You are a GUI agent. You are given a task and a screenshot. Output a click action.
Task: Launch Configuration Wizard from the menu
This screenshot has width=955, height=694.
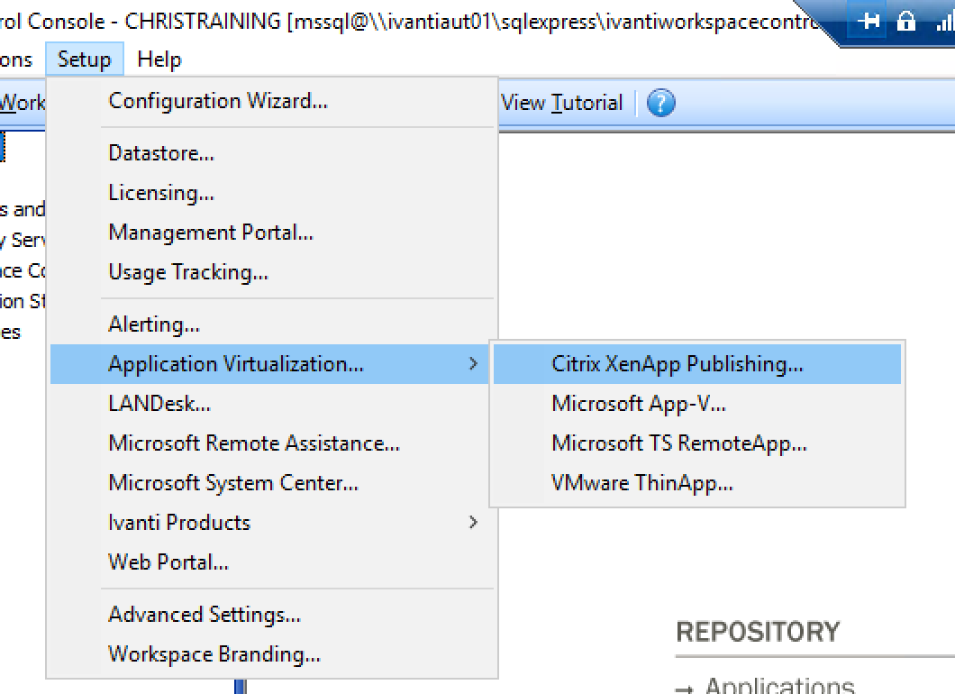tap(218, 101)
